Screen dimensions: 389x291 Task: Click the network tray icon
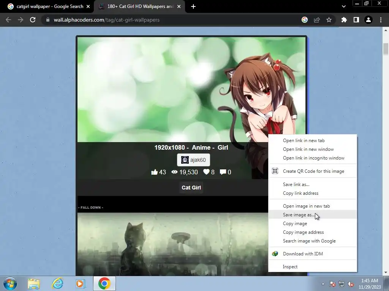[x=342, y=284]
